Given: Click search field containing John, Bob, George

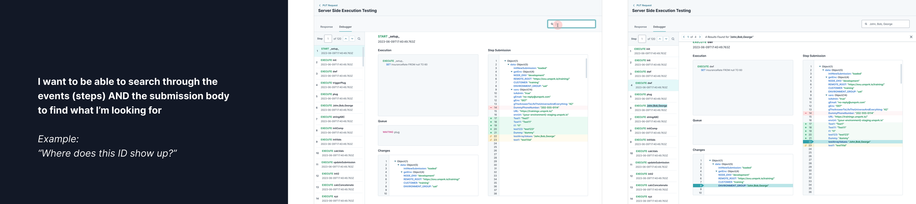Looking at the screenshot, I should pyautogui.click(x=885, y=24).
